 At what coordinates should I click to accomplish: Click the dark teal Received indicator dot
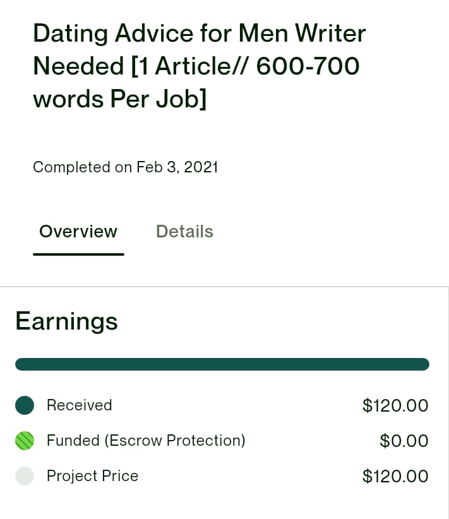(x=25, y=405)
